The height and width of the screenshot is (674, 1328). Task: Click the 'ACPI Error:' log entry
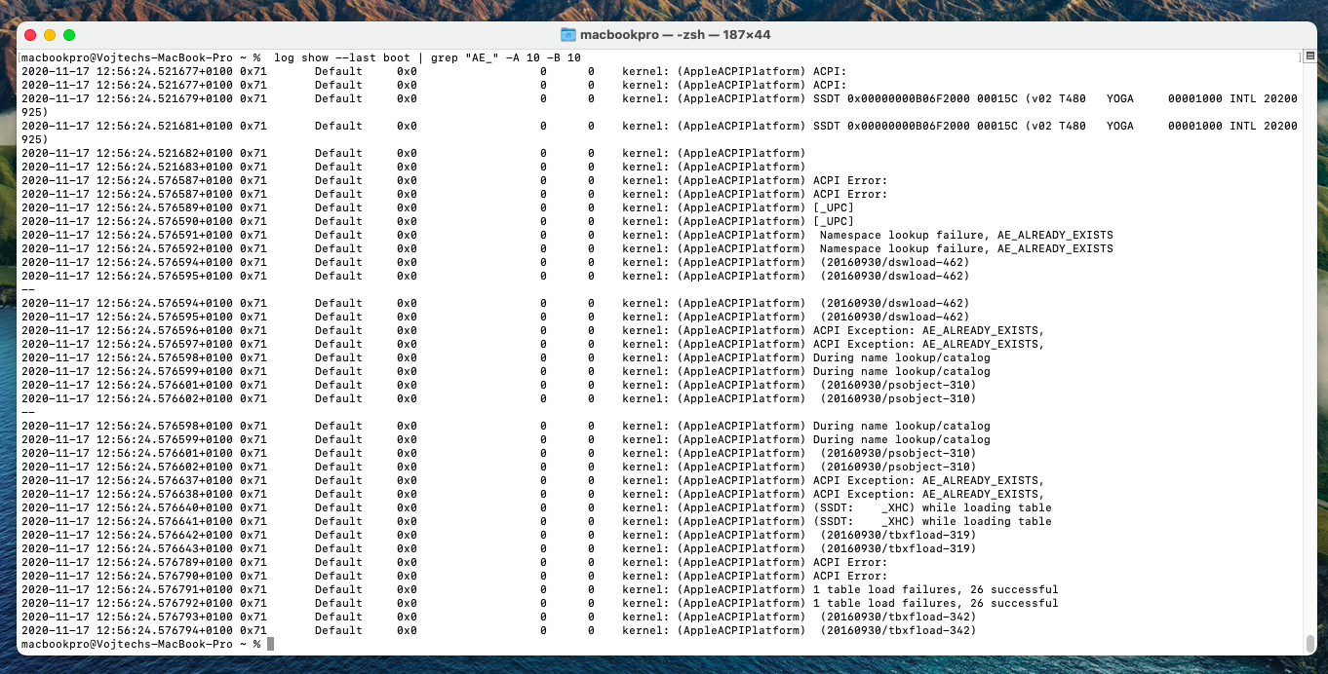(848, 180)
